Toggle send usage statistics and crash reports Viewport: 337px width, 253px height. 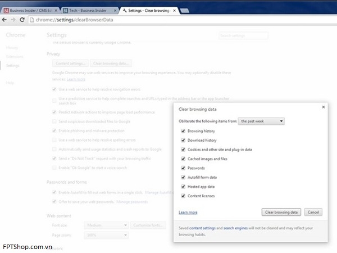(54, 149)
